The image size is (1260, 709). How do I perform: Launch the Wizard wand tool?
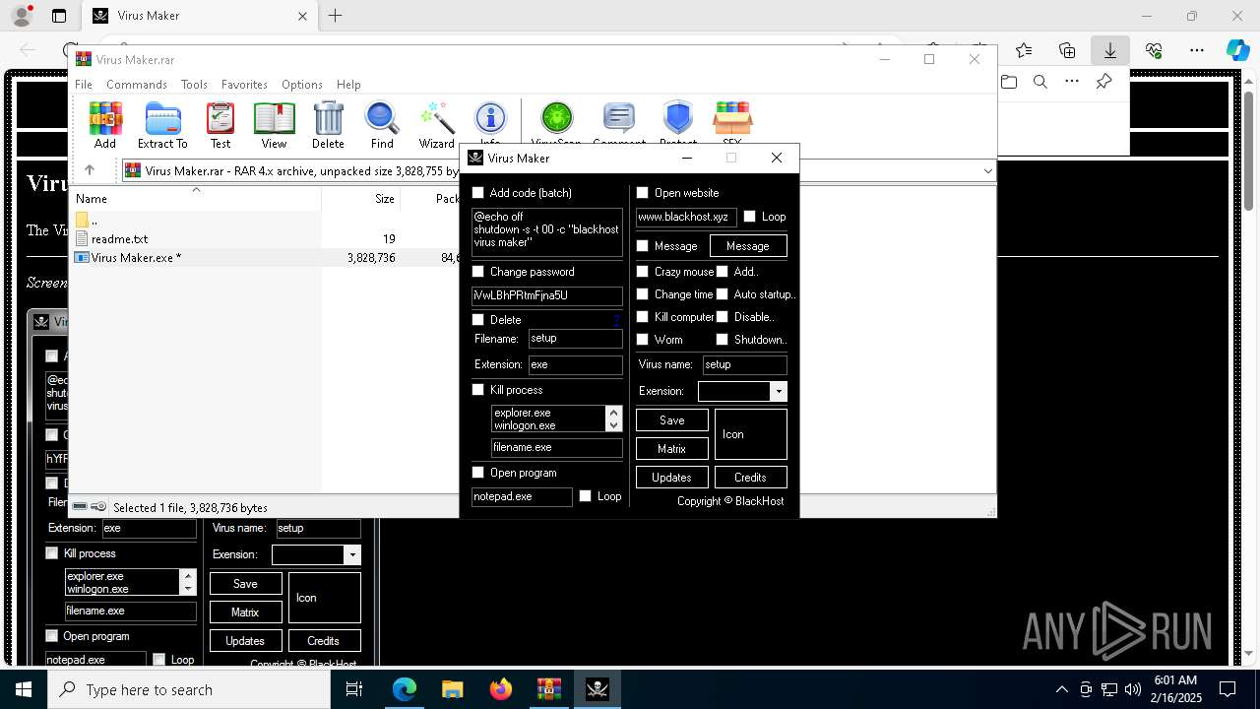pyautogui.click(x=436, y=125)
